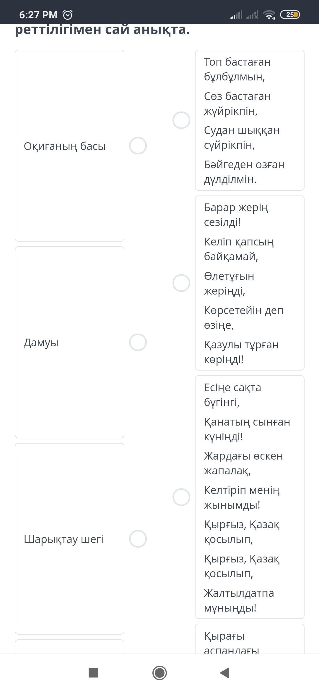The image size is (319, 692).
Task: Select radio for the Есіңе сақта бүгінгі verse
Action: pos(181,497)
